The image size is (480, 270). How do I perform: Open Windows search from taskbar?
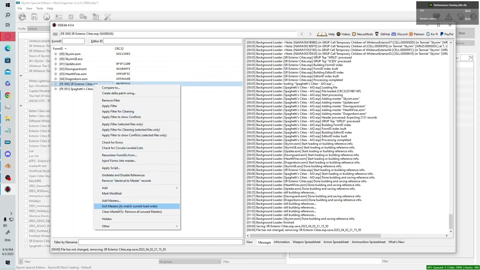pyautogui.click(x=7, y=15)
